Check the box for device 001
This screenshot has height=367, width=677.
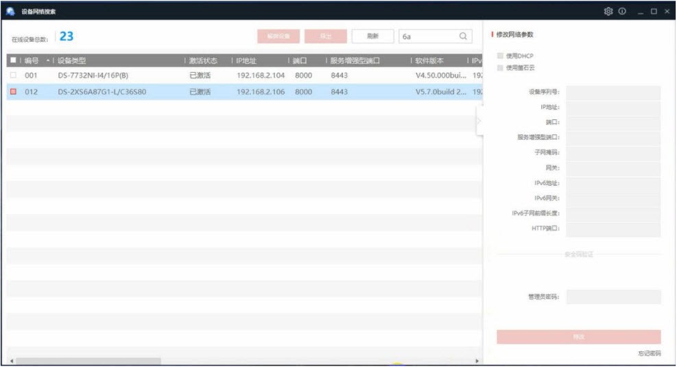[12, 75]
